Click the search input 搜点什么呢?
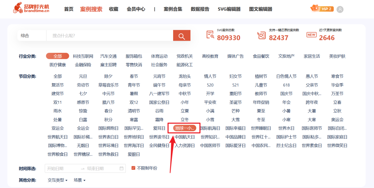374x188 pixels. 110,36
